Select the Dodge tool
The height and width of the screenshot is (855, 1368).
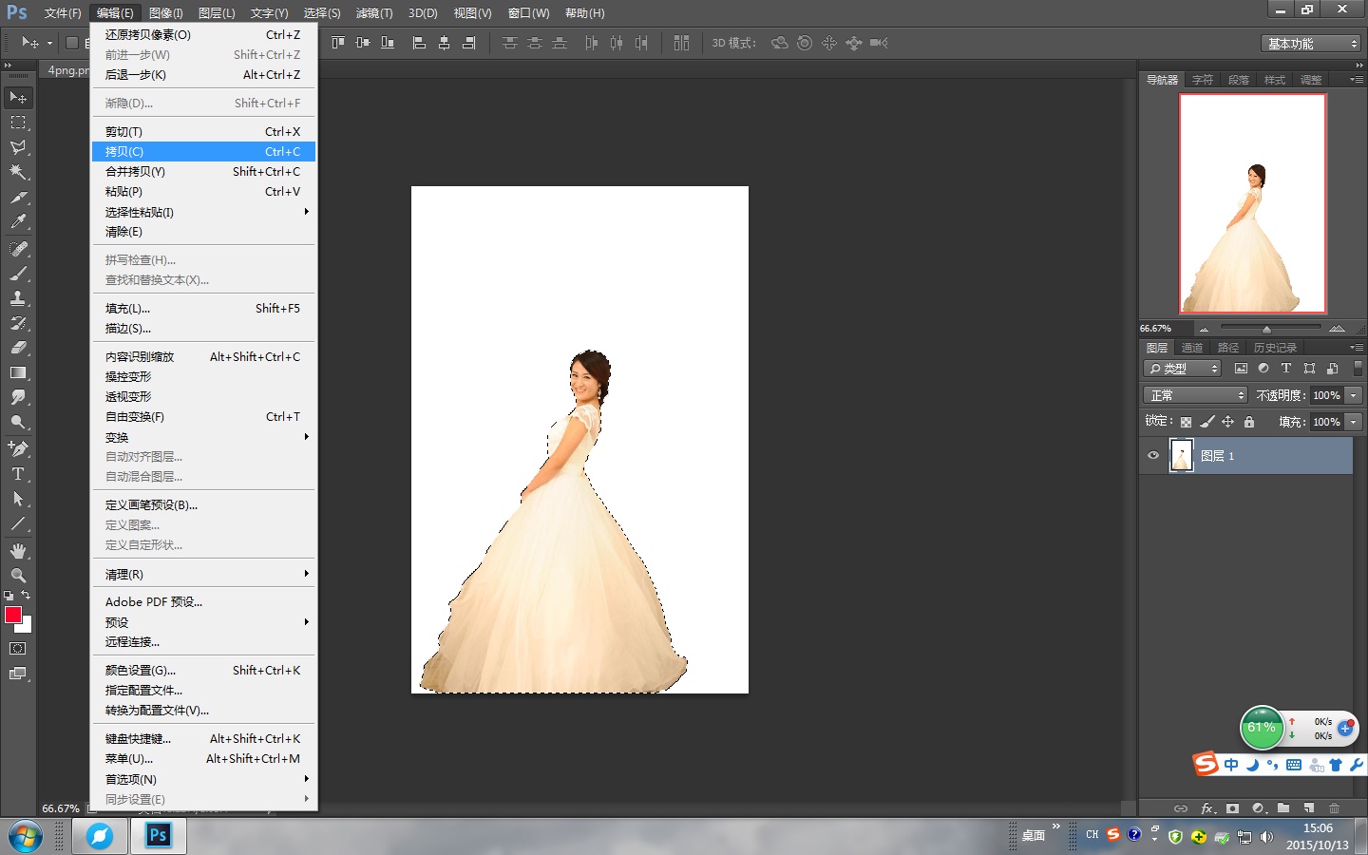click(x=18, y=422)
